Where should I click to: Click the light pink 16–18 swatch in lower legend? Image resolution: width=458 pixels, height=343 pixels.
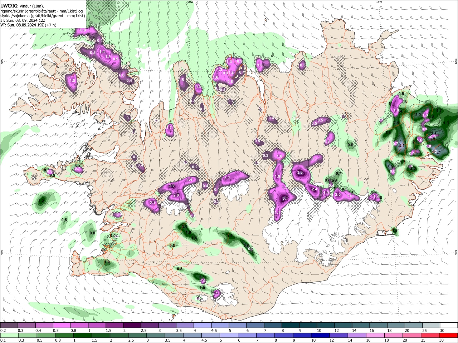[375, 335]
